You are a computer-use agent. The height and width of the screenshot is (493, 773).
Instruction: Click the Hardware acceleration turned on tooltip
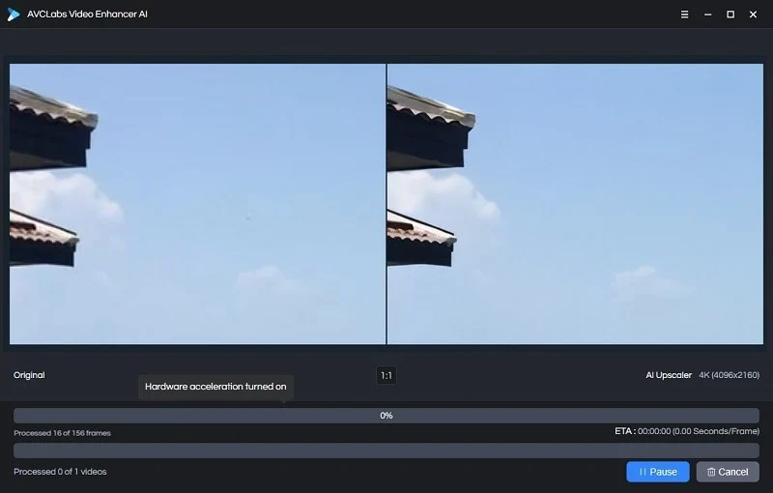pos(215,387)
